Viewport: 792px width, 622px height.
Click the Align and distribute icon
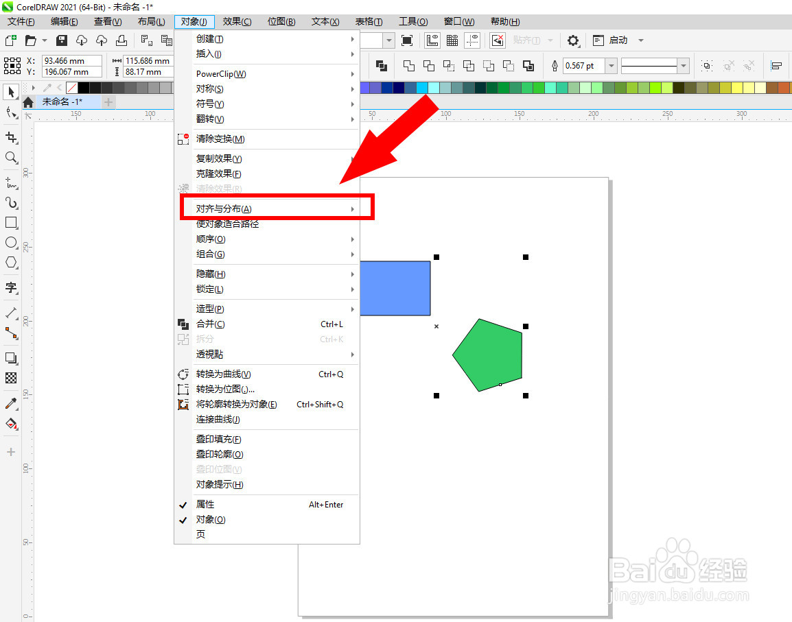(776, 66)
